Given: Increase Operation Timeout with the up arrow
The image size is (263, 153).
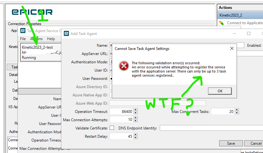Looking at the screenshot, I should pyautogui.click(x=136, y=110).
